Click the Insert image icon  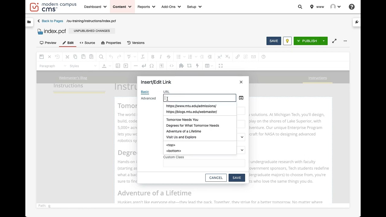(118, 66)
